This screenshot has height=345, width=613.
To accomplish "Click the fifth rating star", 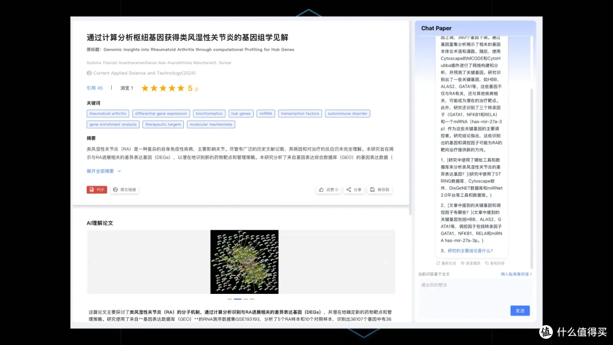I will pos(180,89).
